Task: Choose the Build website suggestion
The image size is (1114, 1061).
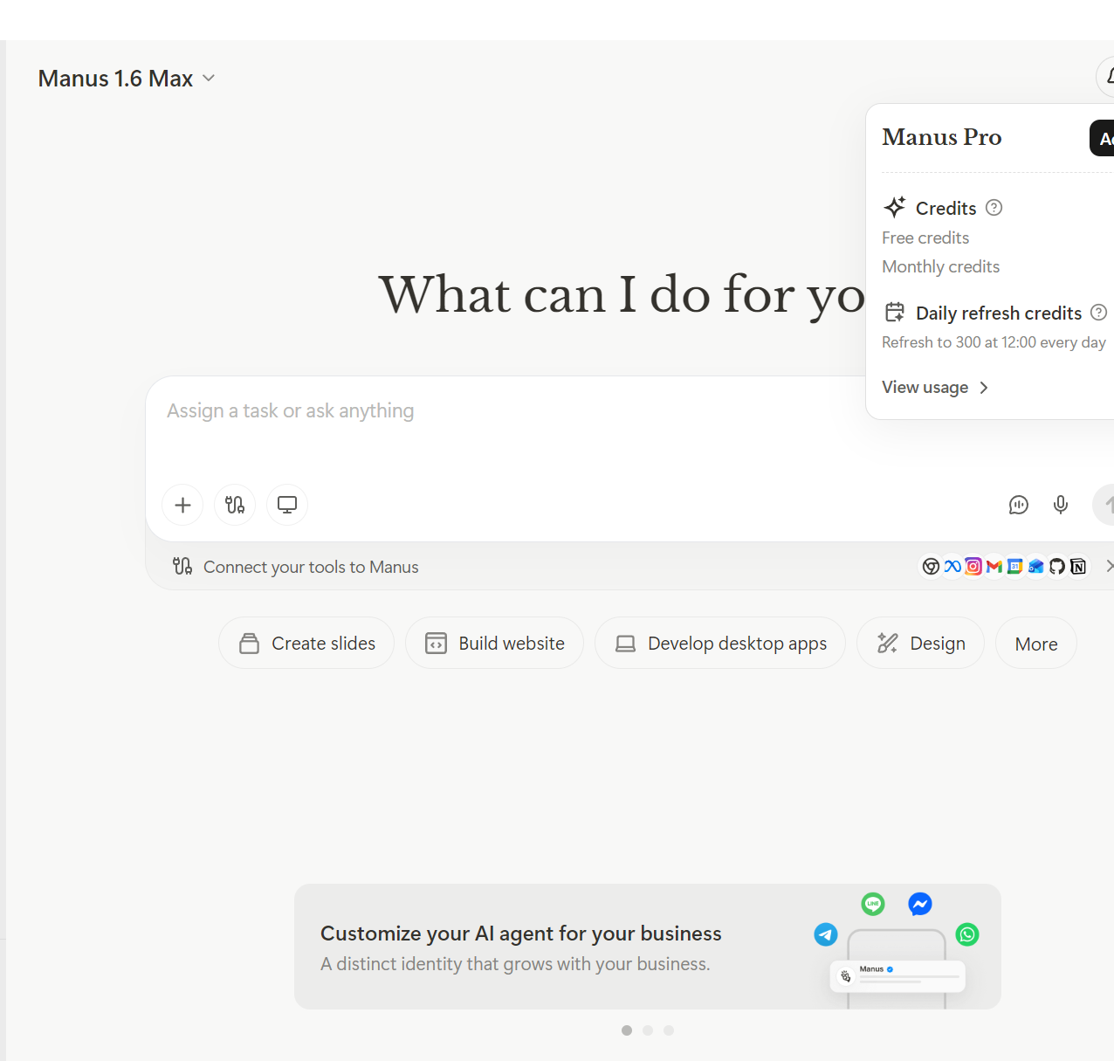Action: click(494, 644)
